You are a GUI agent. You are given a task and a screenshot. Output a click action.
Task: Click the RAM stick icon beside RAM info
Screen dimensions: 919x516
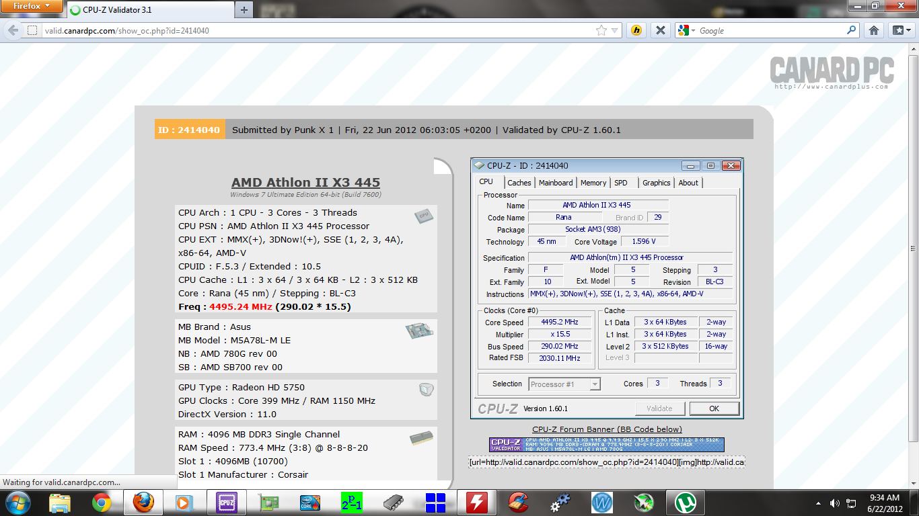tap(421, 438)
